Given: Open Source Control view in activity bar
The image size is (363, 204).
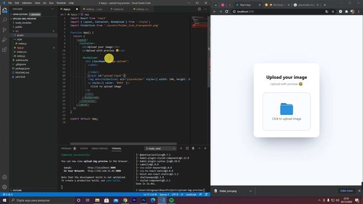Looking at the screenshot, I should (5, 30).
